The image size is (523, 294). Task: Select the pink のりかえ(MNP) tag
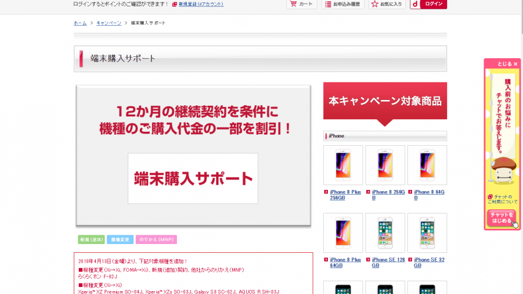[x=156, y=239]
